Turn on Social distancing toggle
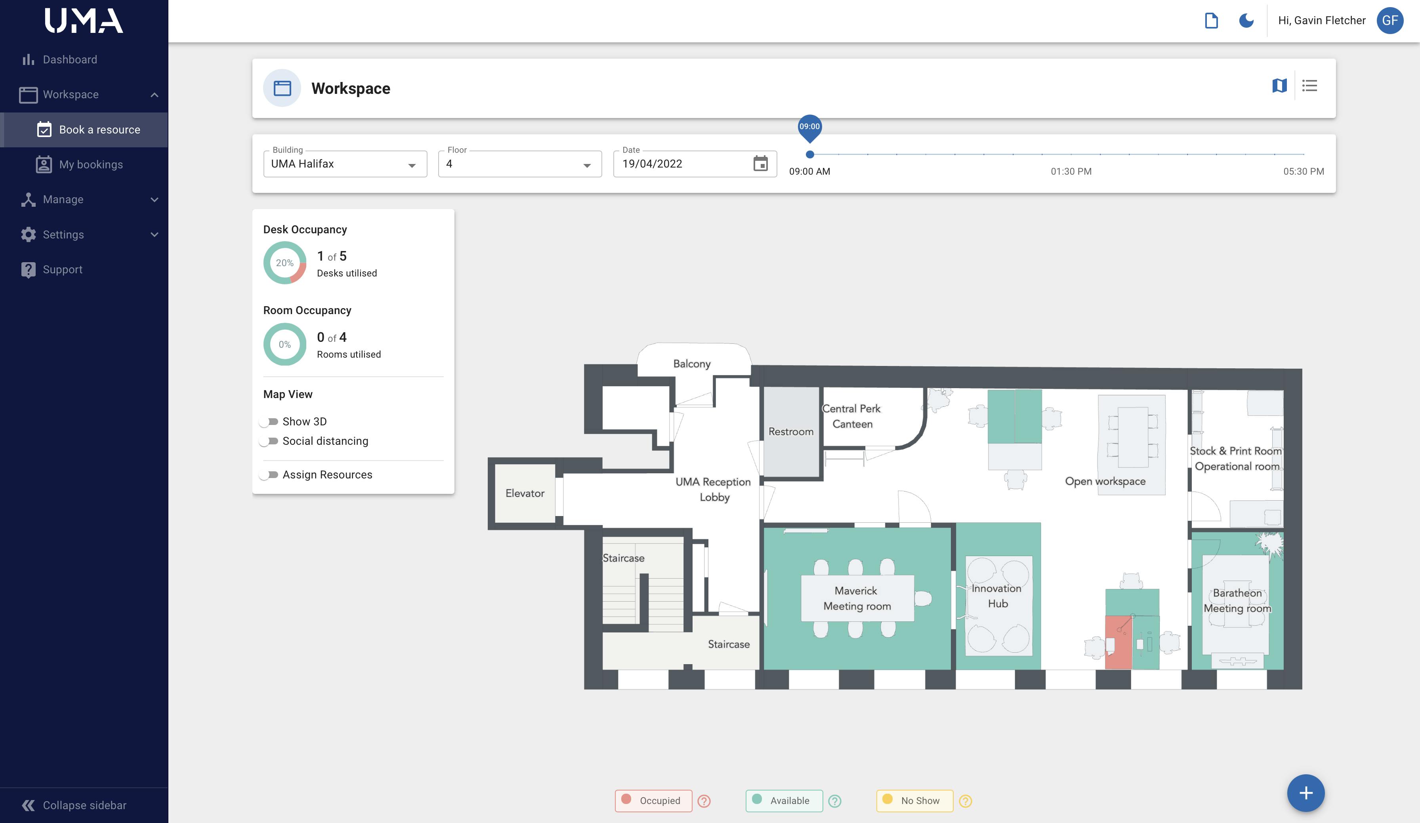 pyautogui.click(x=269, y=441)
